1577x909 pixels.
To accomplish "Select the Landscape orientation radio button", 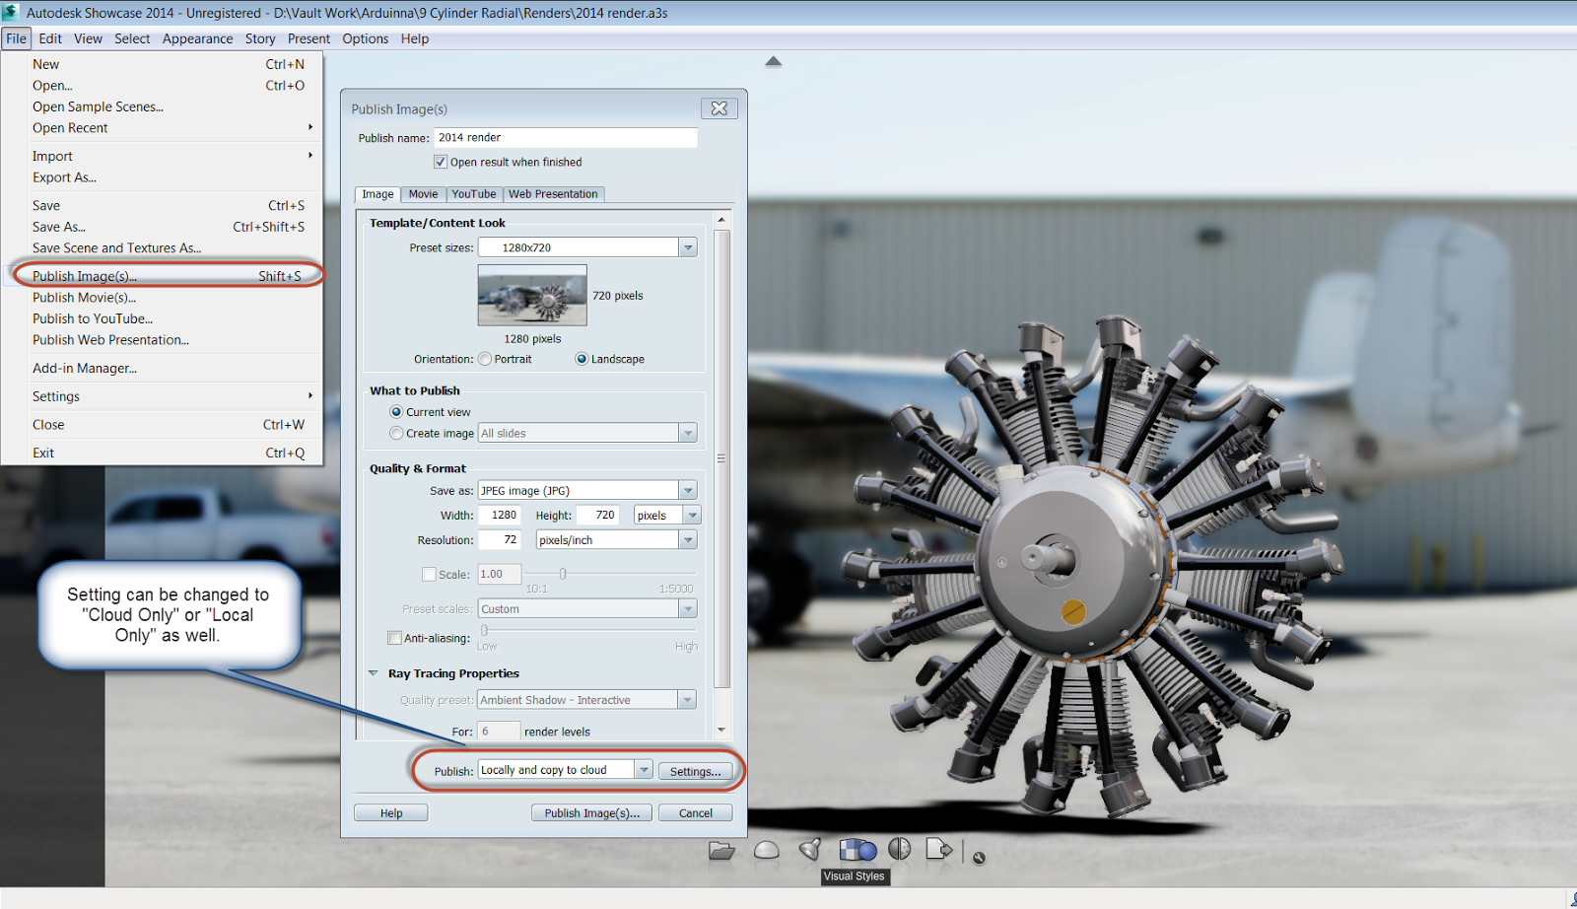I will 582,359.
